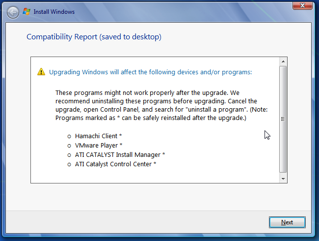The image size is (319, 241).
Task: Click the Next button
Action: pyautogui.click(x=287, y=222)
